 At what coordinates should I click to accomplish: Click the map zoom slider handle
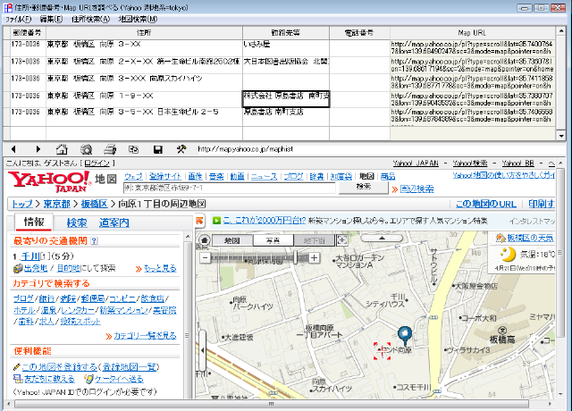(x=295, y=257)
